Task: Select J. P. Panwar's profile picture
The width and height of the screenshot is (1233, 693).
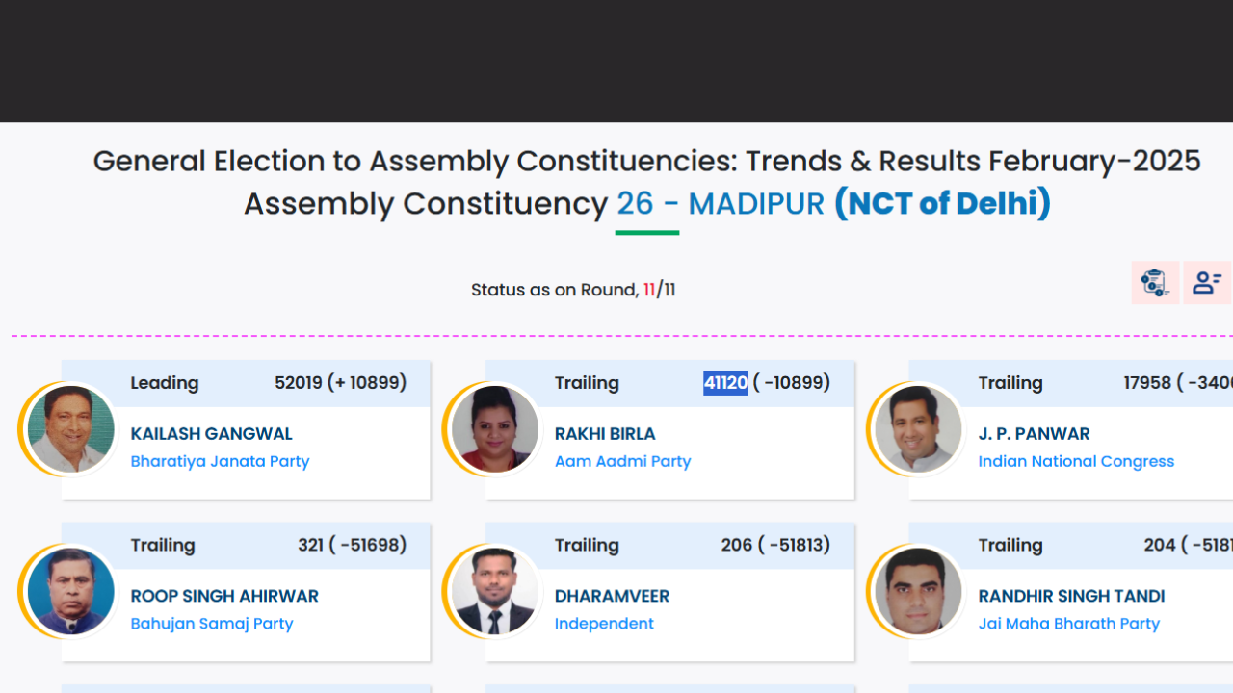Action: click(x=918, y=429)
